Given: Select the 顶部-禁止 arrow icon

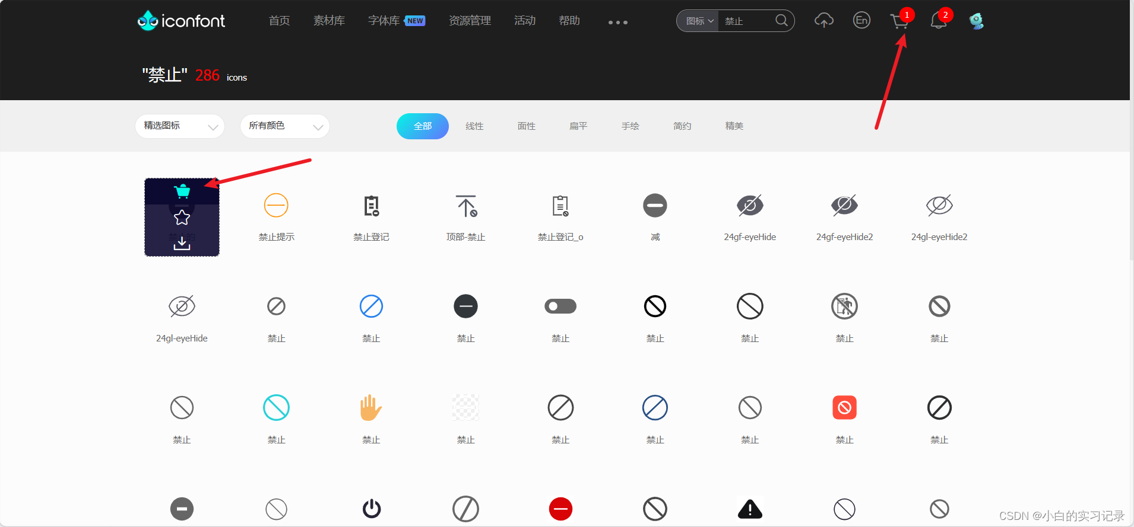Looking at the screenshot, I should pyautogui.click(x=466, y=206).
